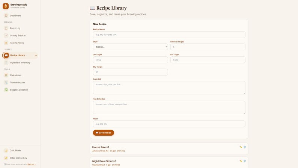Edit the House Pale v7 recipe
Viewport: 298px width, 168px height.
pos(241,147)
